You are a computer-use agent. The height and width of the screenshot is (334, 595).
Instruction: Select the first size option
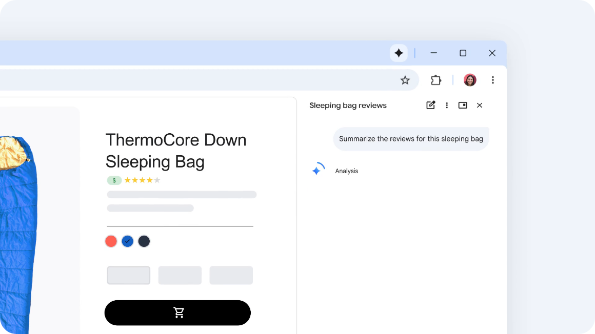[x=128, y=275]
